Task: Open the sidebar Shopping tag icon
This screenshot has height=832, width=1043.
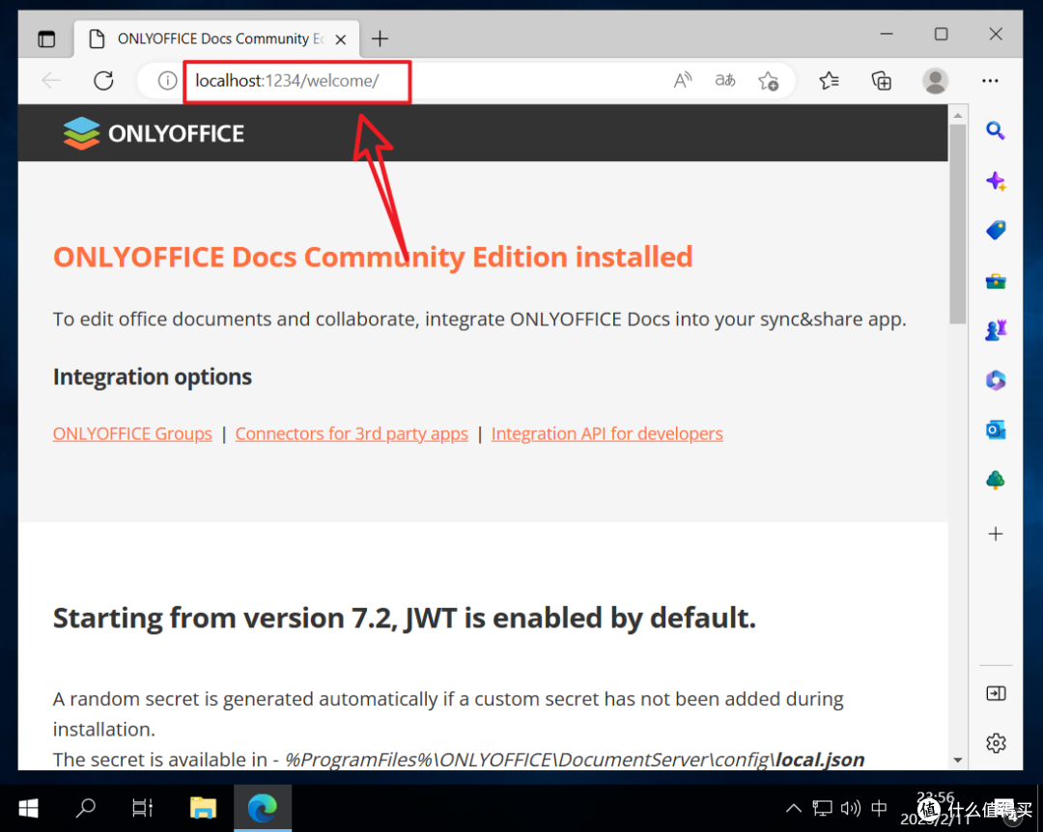Action: (x=995, y=231)
